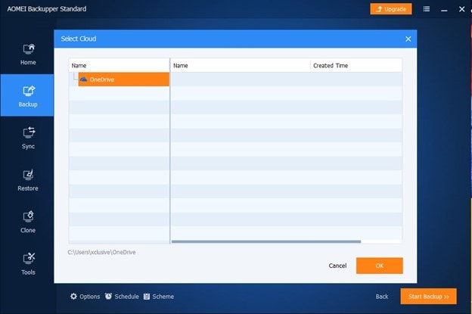Sort by Created Time column
Screen dimensions: 472x314
(x=356, y=65)
